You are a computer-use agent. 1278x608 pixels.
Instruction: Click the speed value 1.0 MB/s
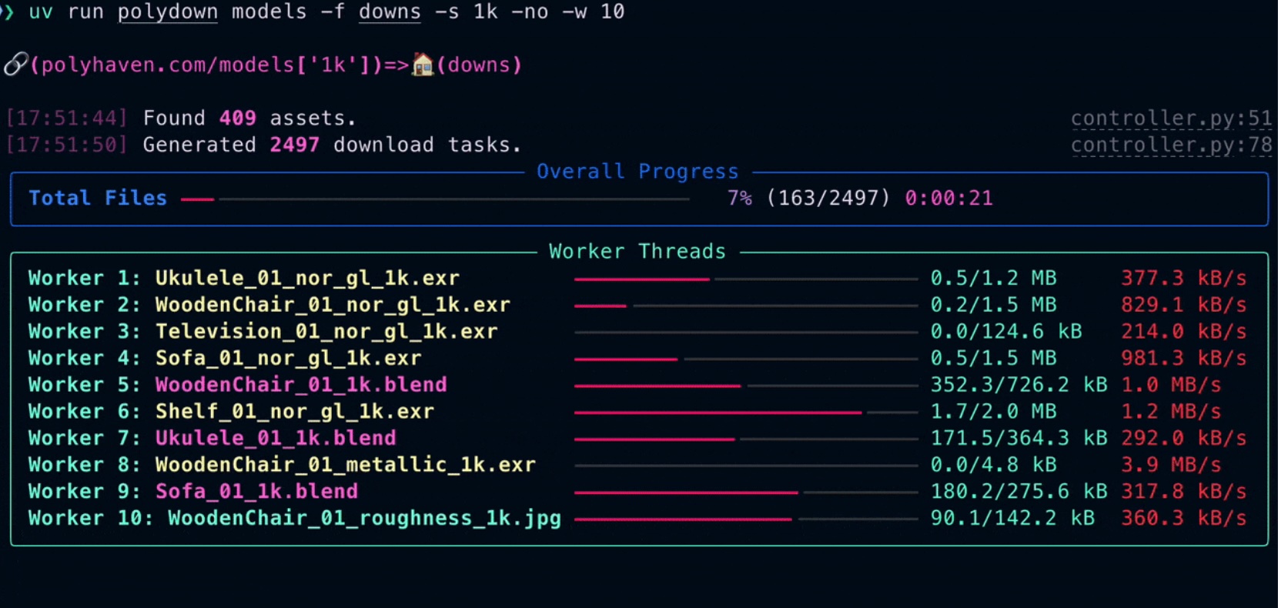tap(1171, 385)
